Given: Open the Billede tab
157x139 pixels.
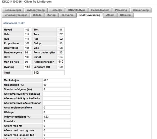Looking at the screenshot, I should coord(37,15).
